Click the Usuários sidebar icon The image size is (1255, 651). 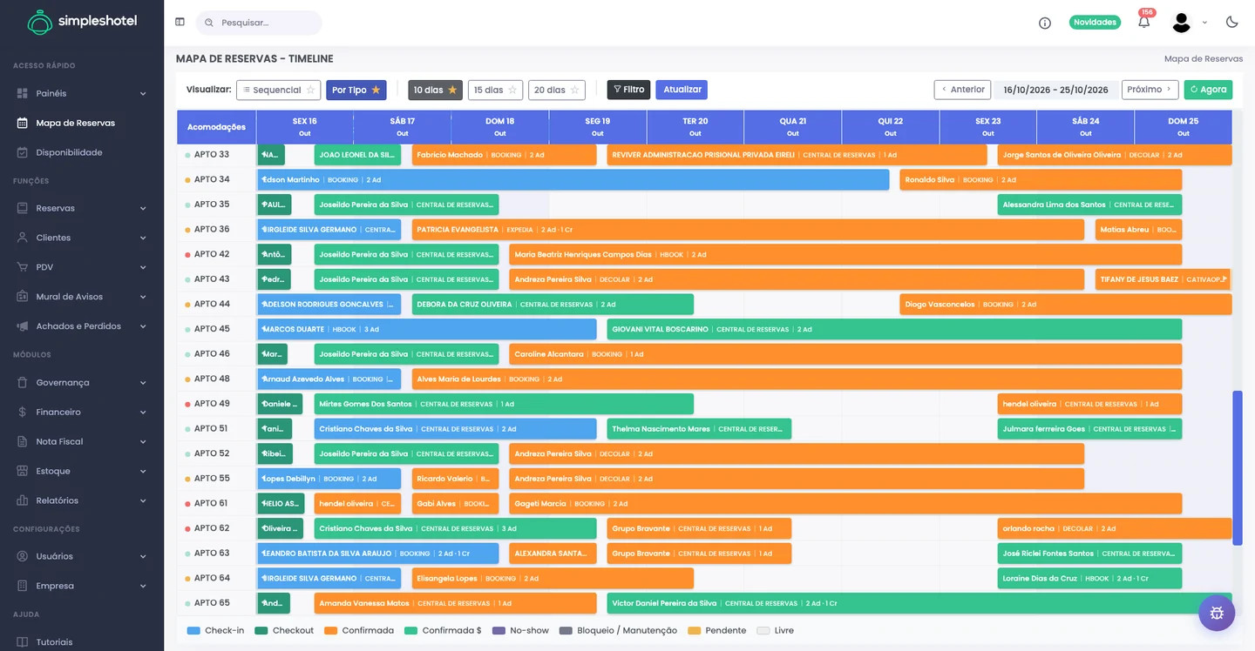[x=22, y=556]
